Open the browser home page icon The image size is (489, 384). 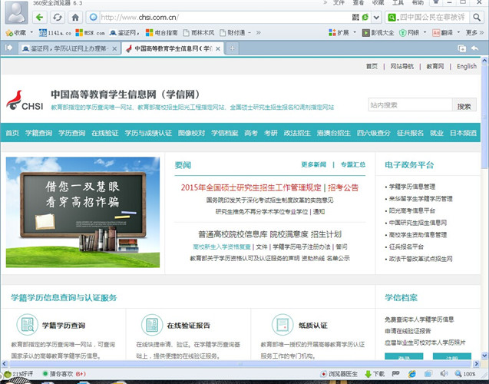[75, 17]
